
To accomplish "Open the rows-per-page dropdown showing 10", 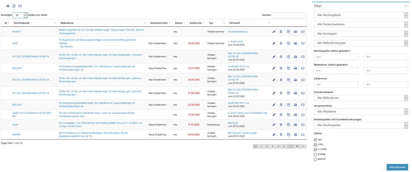I will click(x=20, y=15).
